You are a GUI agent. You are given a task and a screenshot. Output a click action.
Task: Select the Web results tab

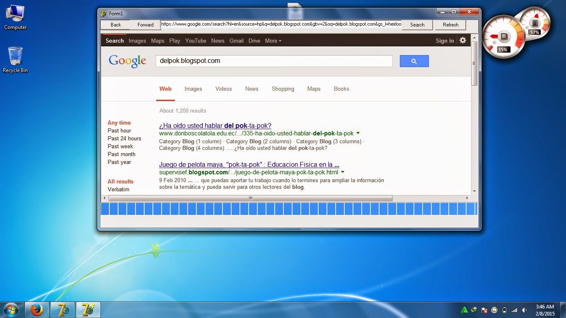pos(165,89)
